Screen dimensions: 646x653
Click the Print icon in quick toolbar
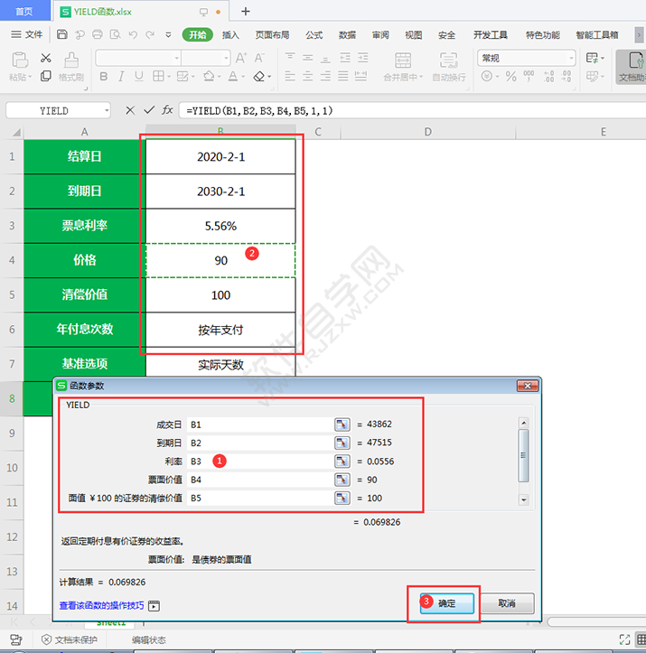(98, 34)
